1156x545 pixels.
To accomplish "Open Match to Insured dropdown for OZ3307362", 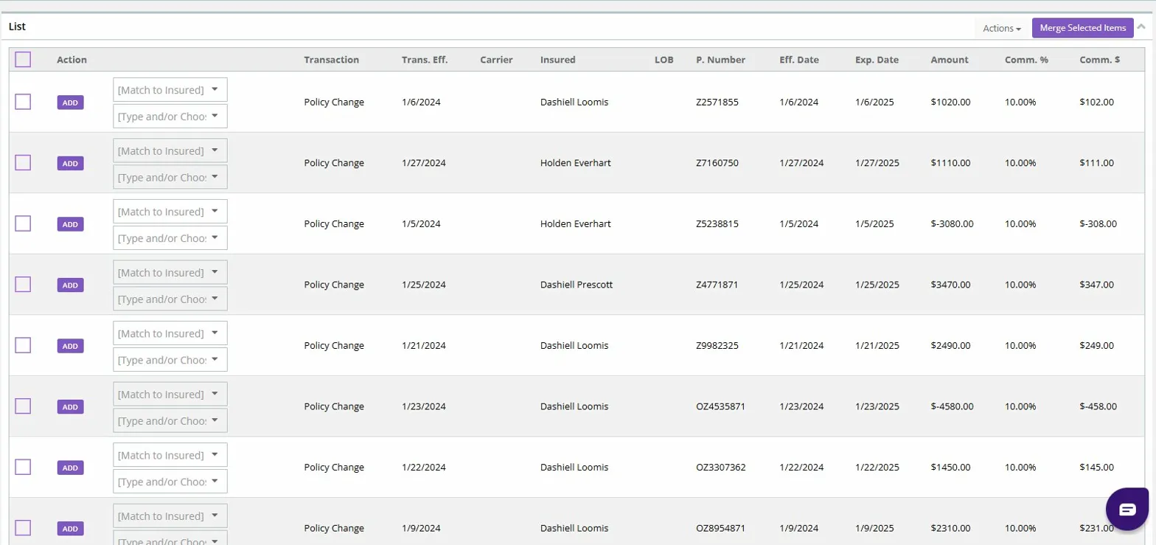I will pos(170,455).
